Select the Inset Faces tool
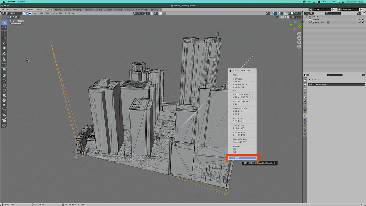The image size is (366, 206). [4, 75]
